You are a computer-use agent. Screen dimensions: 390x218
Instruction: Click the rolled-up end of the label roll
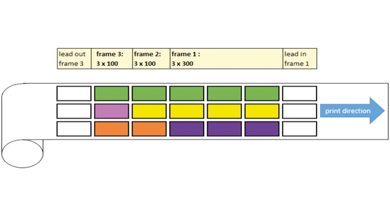22,154
